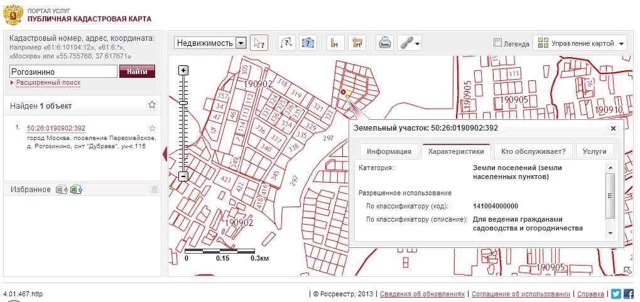The height and width of the screenshot is (302, 640).
Task: Click the Facebook share icon
Action: coord(629,294)
